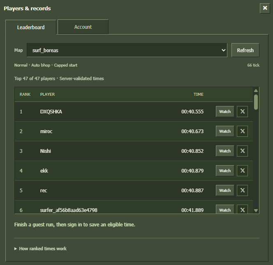Image resolution: width=273 pixels, height=265 pixels.
Task: Share ekk's record via X icon
Action: [242, 171]
